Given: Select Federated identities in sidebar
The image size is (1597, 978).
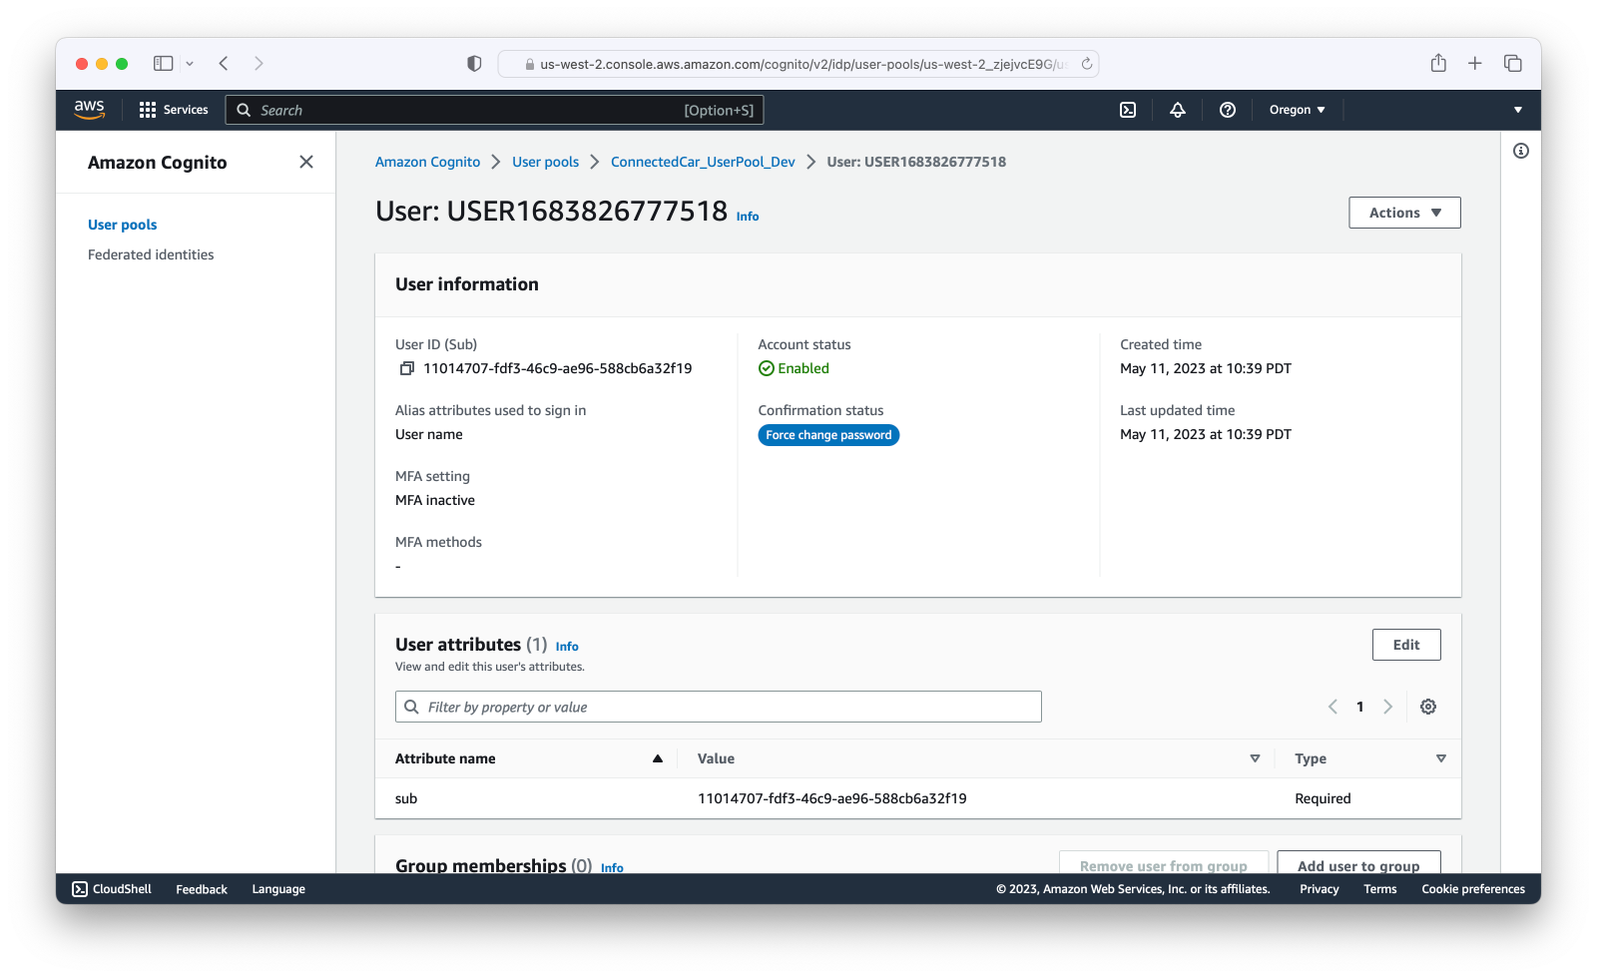Looking at the screenshot, I should (x=151, y=254).
